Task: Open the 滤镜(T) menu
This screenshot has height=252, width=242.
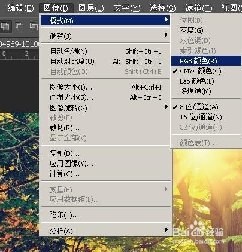Action: 199,8
